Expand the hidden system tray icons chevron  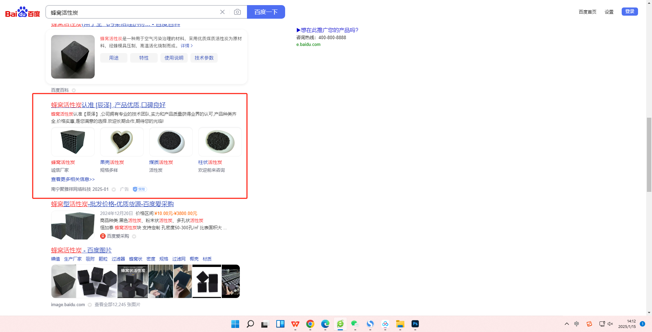click(567, 324)
